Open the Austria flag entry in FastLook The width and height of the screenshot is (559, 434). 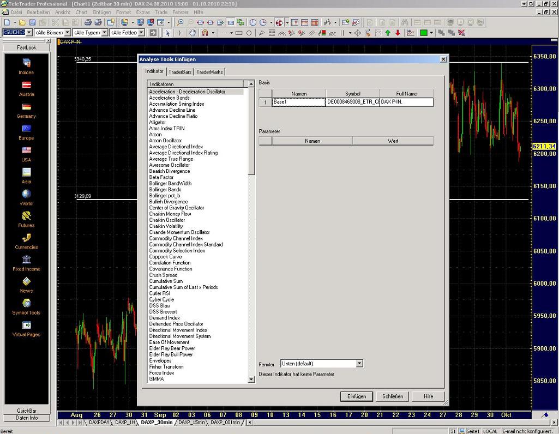[26, 88]
